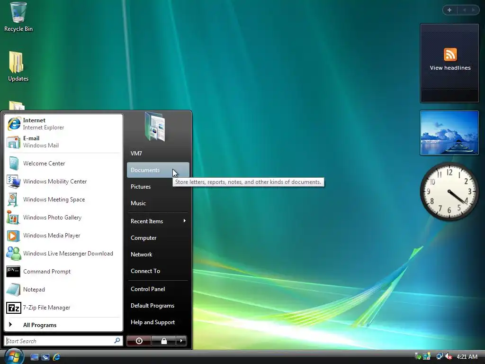Image resolution: width=485 pixels, height=364 pixels.
Task: Open Windows Photo Gallery
Action: click(63, 217)
